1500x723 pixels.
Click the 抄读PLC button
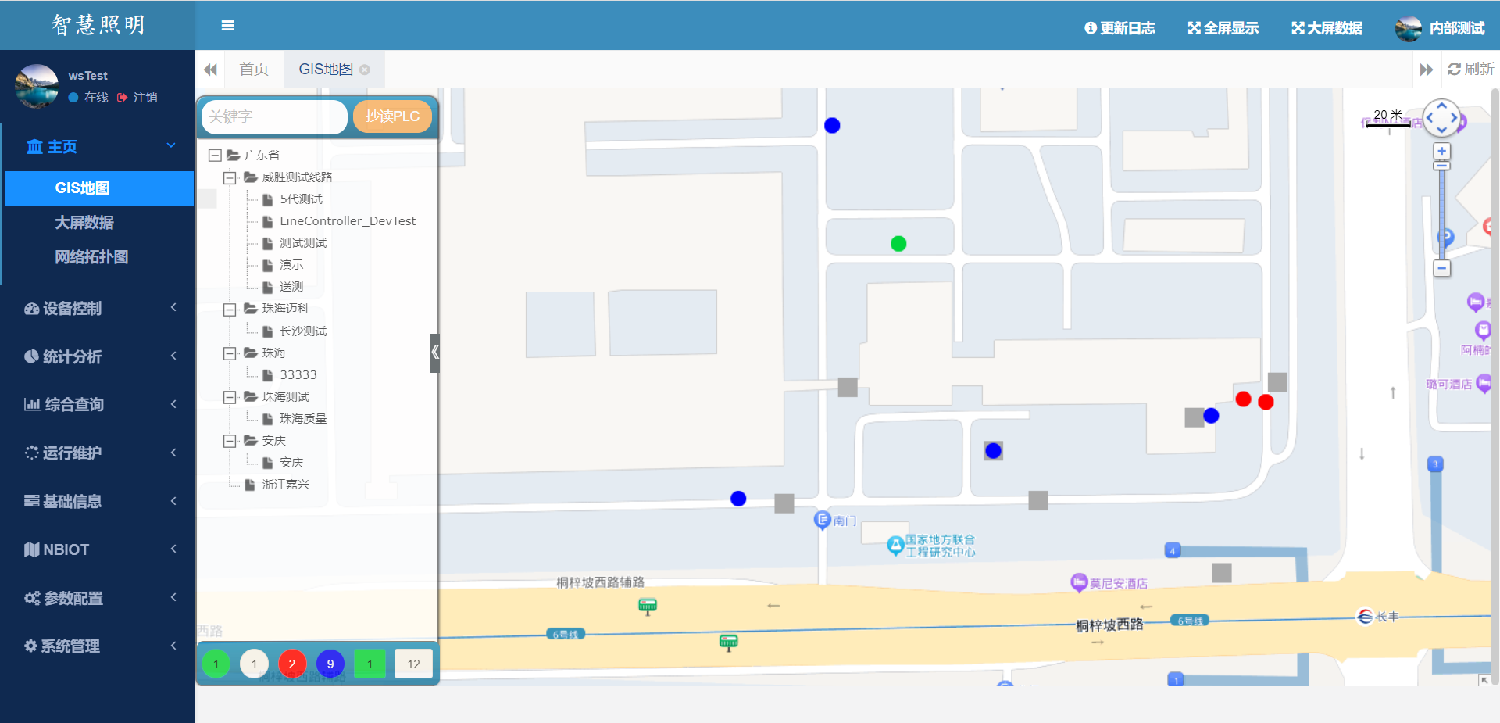(392, 117)
